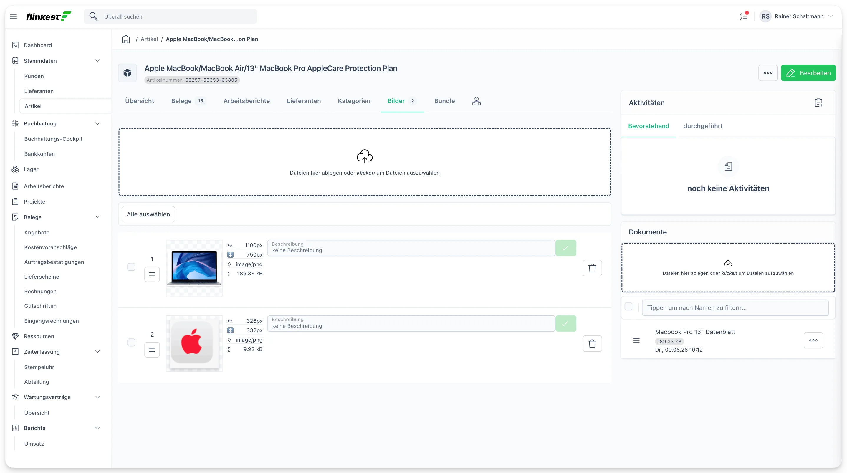847x473 pixels.
Task: Switch to Lieferanten tab
Action: click(304, 101)
